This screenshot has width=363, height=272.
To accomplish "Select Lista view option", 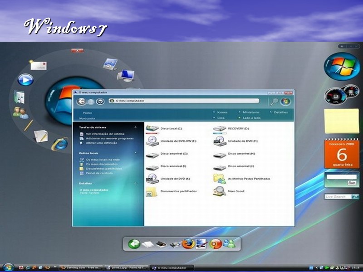I will 221,118.
